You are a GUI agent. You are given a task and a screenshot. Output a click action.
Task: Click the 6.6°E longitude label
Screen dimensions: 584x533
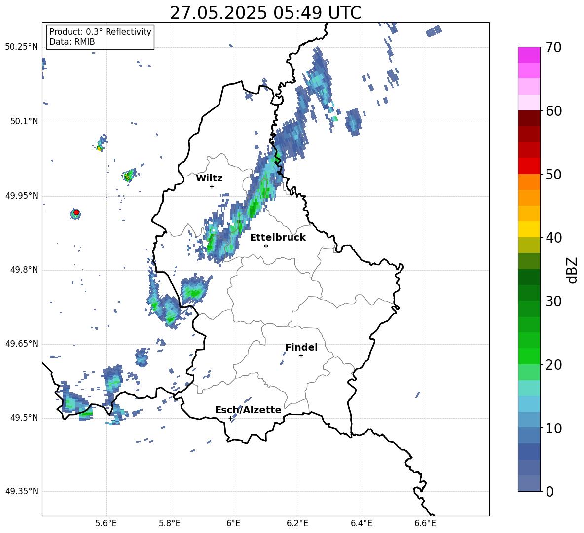(x=425, y=523)
